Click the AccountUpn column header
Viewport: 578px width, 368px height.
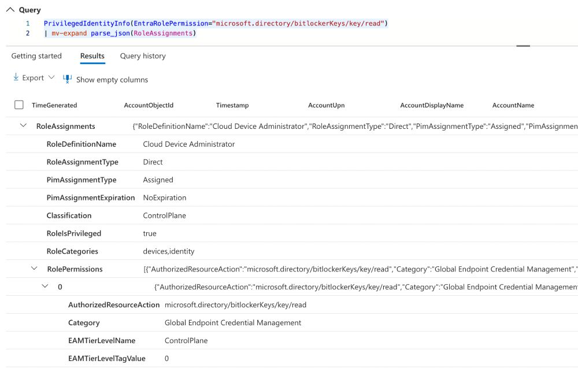(326, 105)
